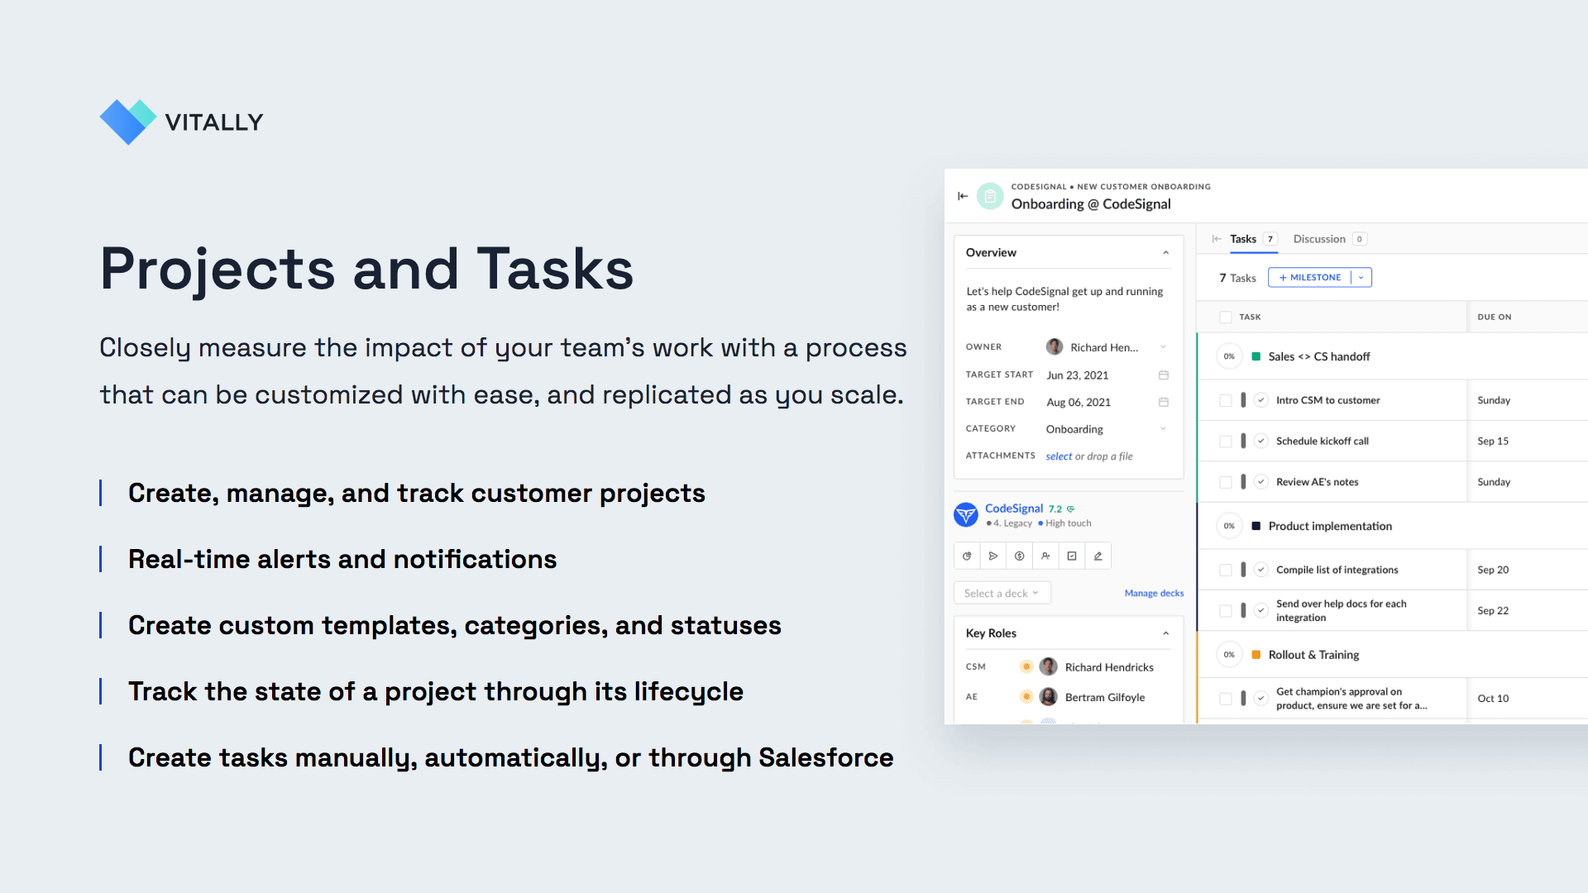Click the 0% progress ring for Product implementation

tap(1229, 526)
